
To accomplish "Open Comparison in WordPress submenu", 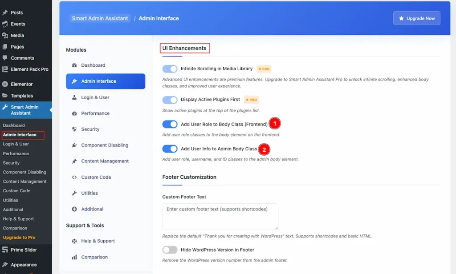I will pos(15,228).
